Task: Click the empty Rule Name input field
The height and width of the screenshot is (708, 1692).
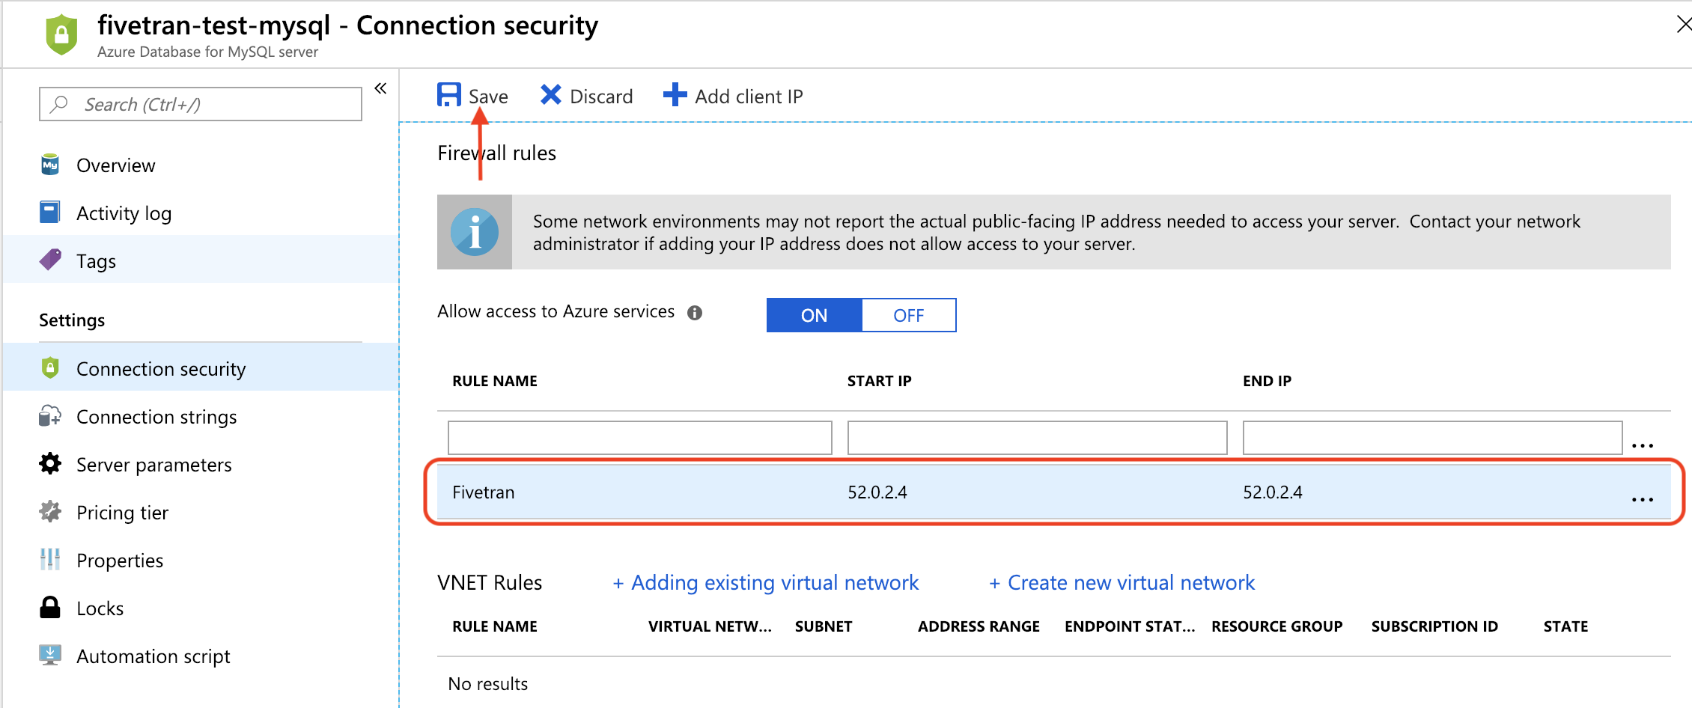Action: (x=640, y=437)
